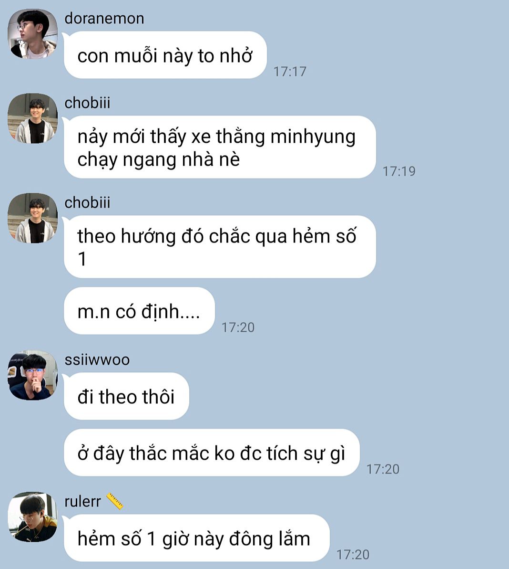This screenshot has width=509, height=569.
Task: Tap the rulerr username text
Action: [x=82, y=502]
